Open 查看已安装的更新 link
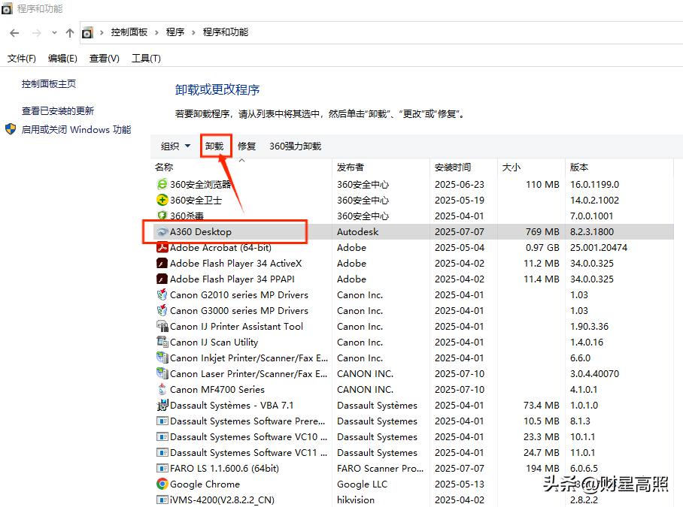Screen dimensions: 683x507 pos(58,110)
